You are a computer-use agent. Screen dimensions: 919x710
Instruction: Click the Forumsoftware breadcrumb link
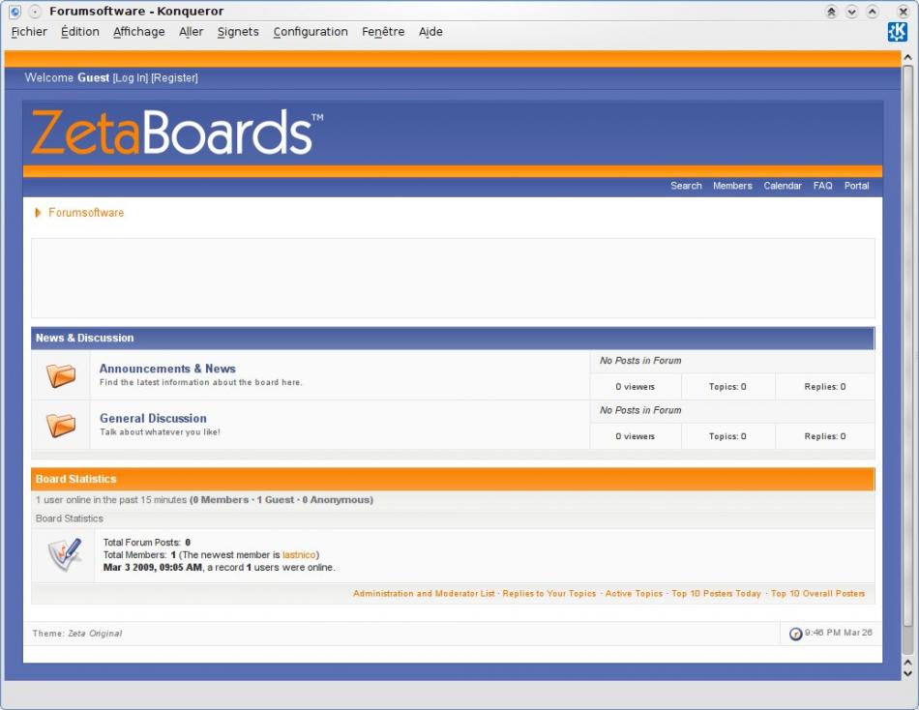click(86, 212)
